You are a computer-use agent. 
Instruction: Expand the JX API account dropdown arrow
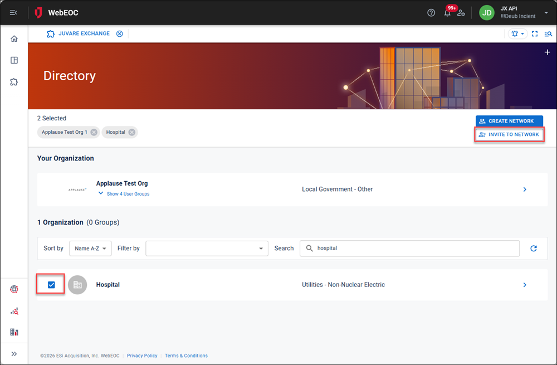[x=546, y=13]
